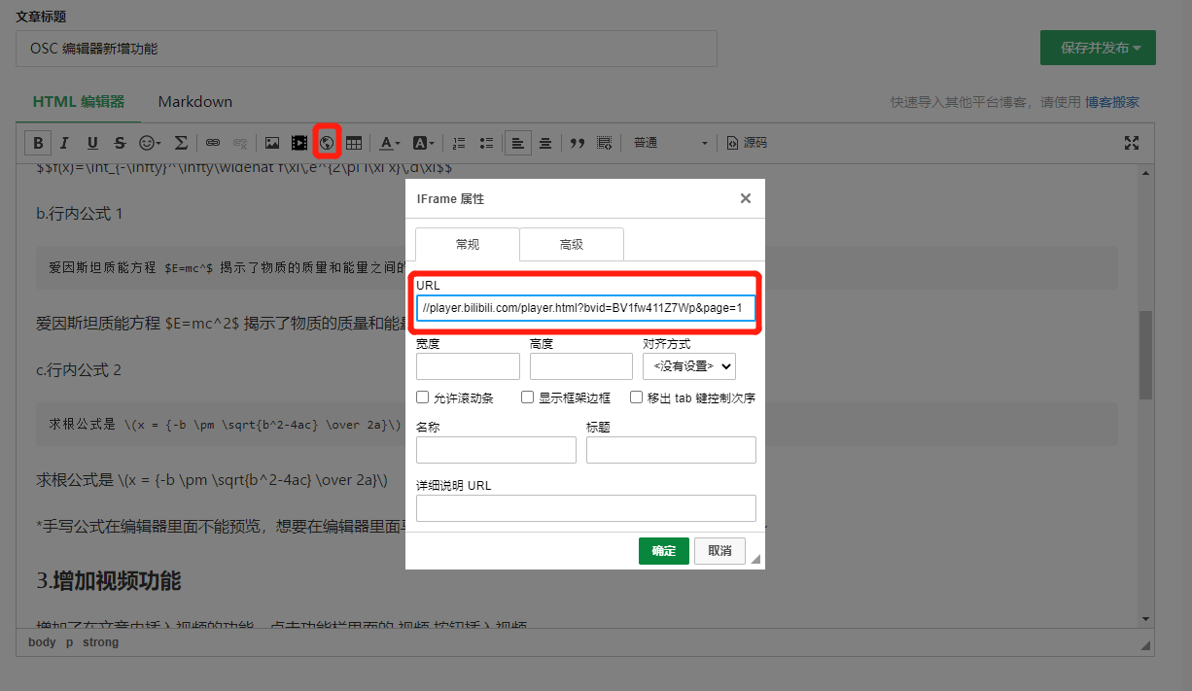
Task: Insert a table via grid icon
Action: click(x=354, y=143)
